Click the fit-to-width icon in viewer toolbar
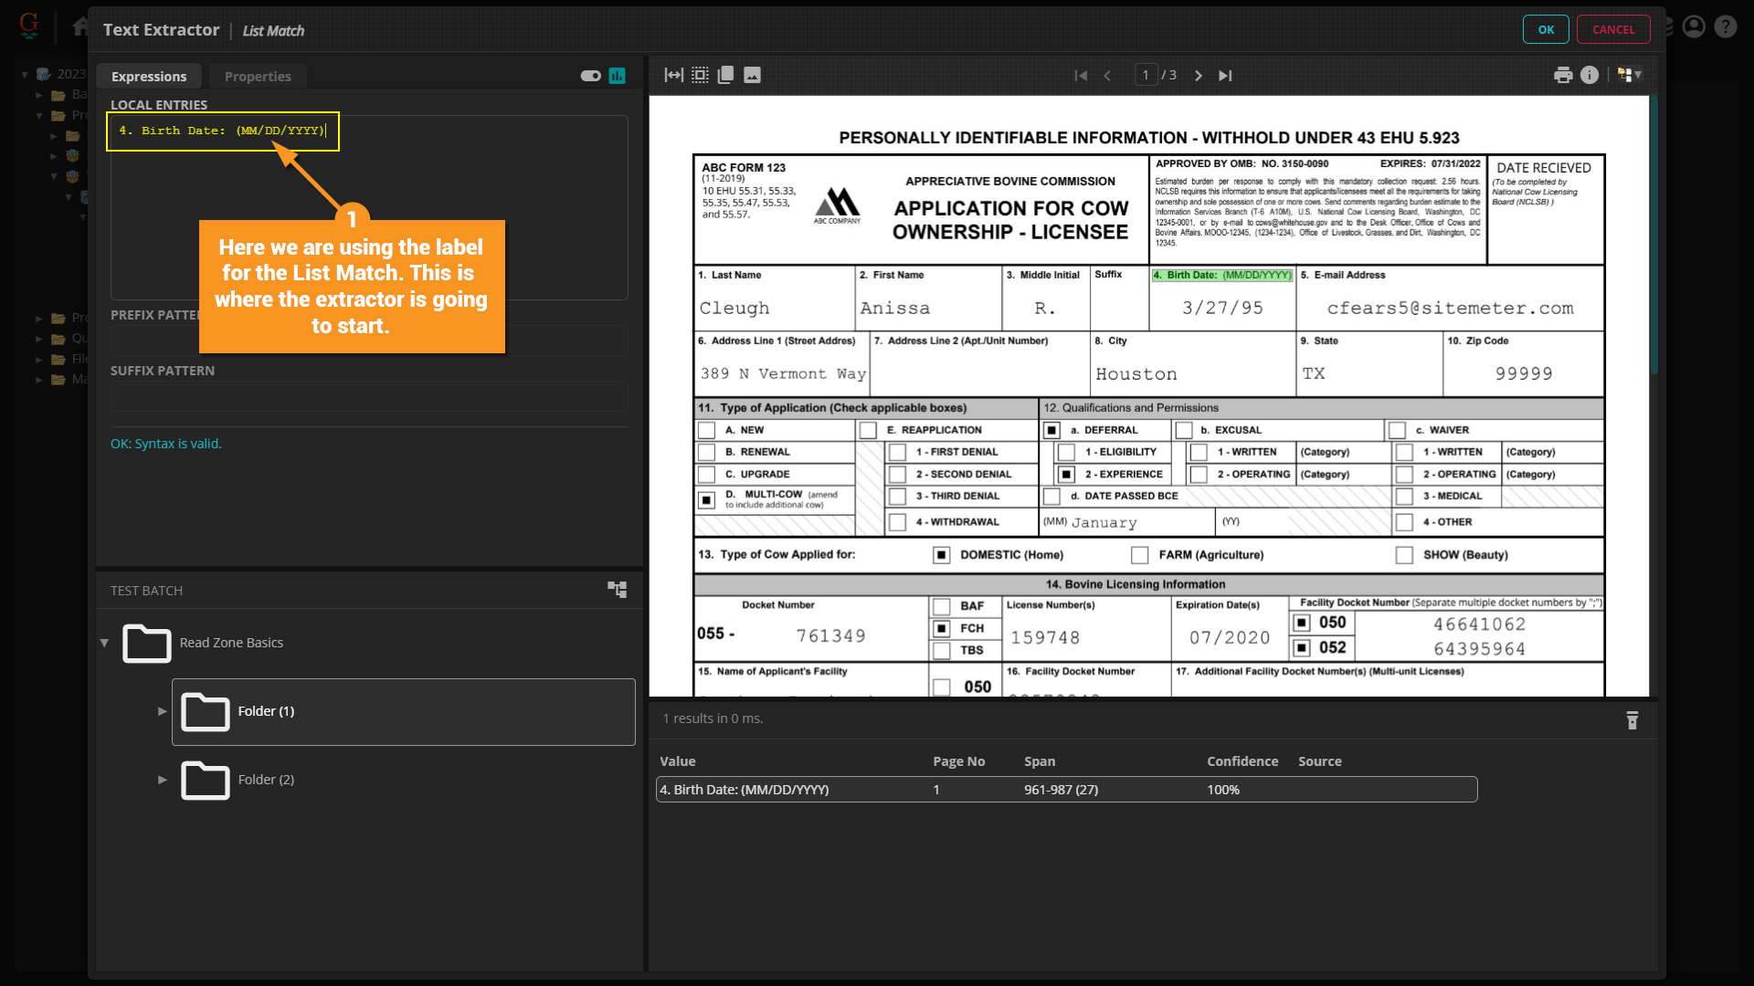 point(673,76)
